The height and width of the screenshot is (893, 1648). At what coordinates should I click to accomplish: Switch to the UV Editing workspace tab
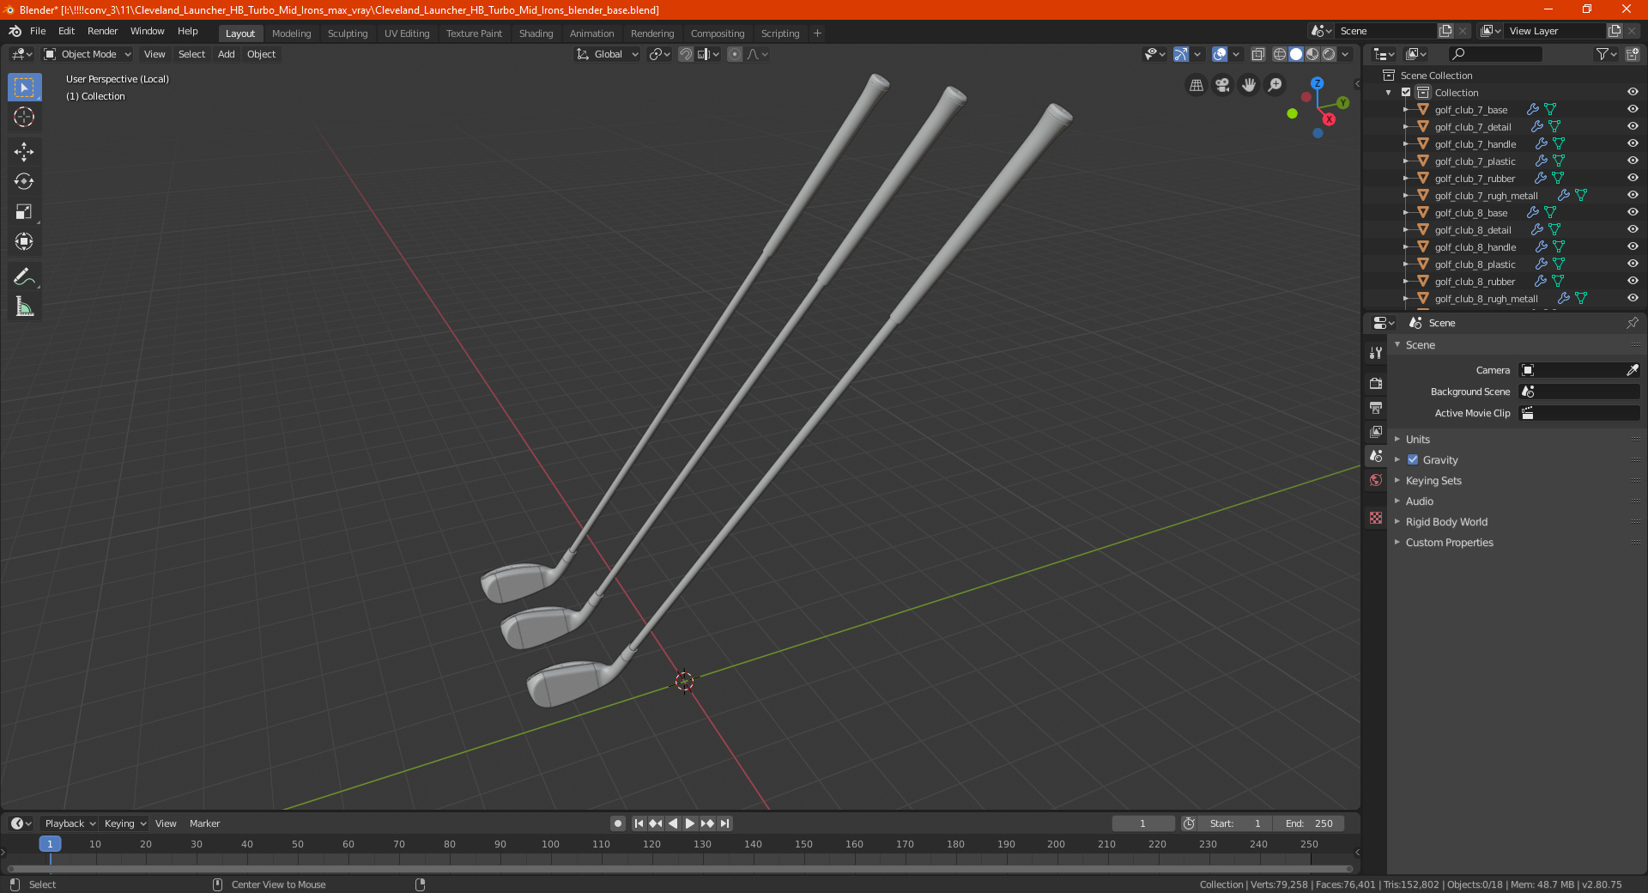(x=407, y=33)
